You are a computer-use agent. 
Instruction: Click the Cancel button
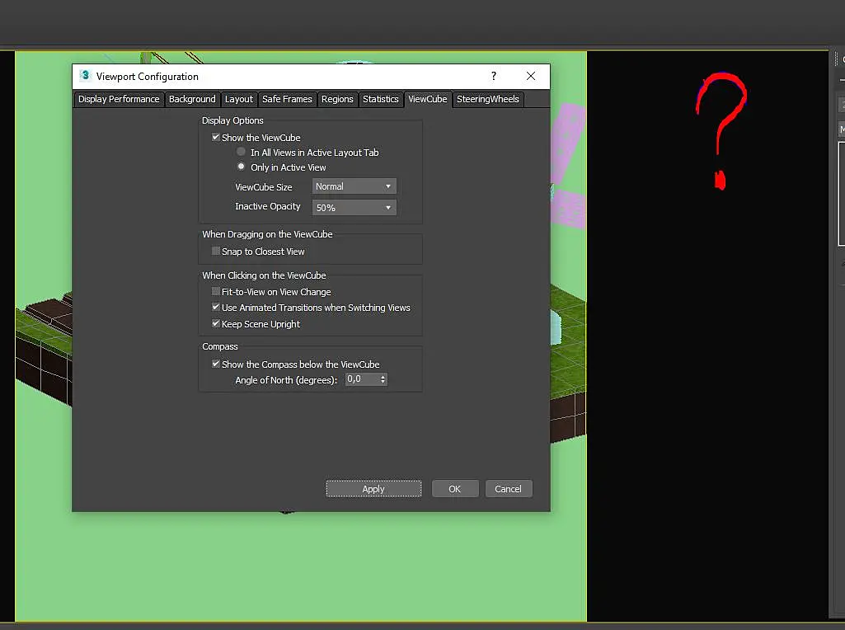(508, 489)
